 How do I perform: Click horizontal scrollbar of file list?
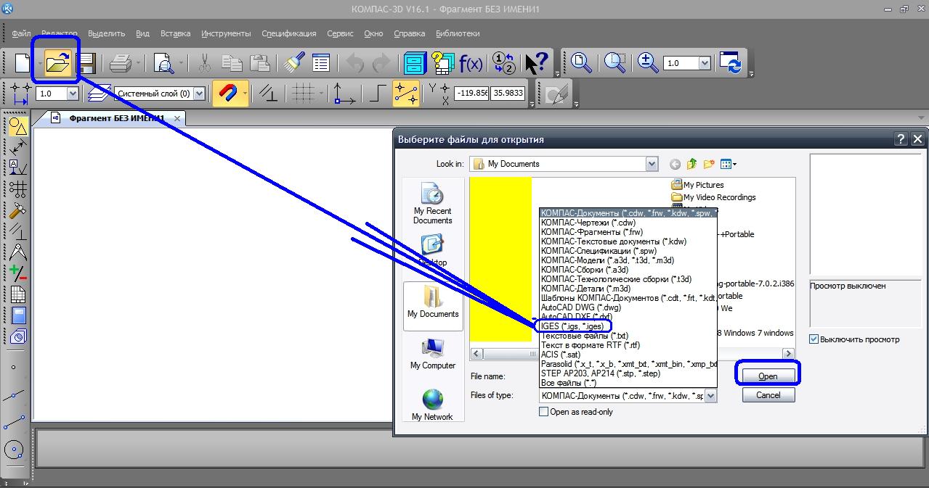tap(632, 354)
